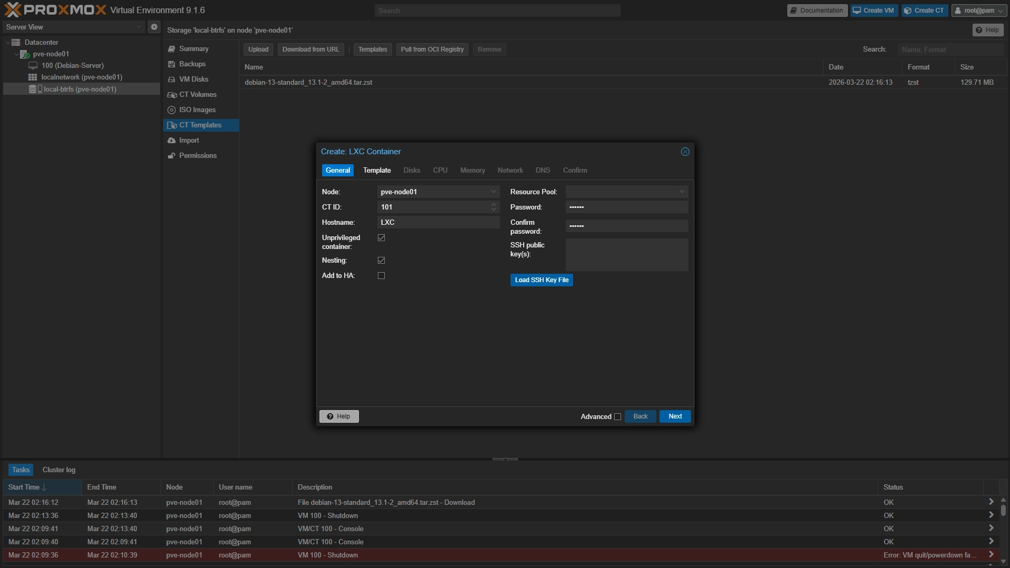The image size is (1010, 568).
Task: Open CT Volumes via its icon
Action: tap(172, 95)
